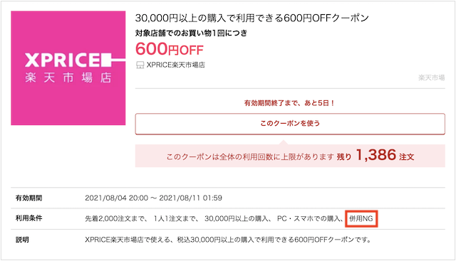This screenshot has height=261, width=456.
Task: Click the 対象店舗でのお買い物1回につき subtitle
Action: [x=191, y=33]
